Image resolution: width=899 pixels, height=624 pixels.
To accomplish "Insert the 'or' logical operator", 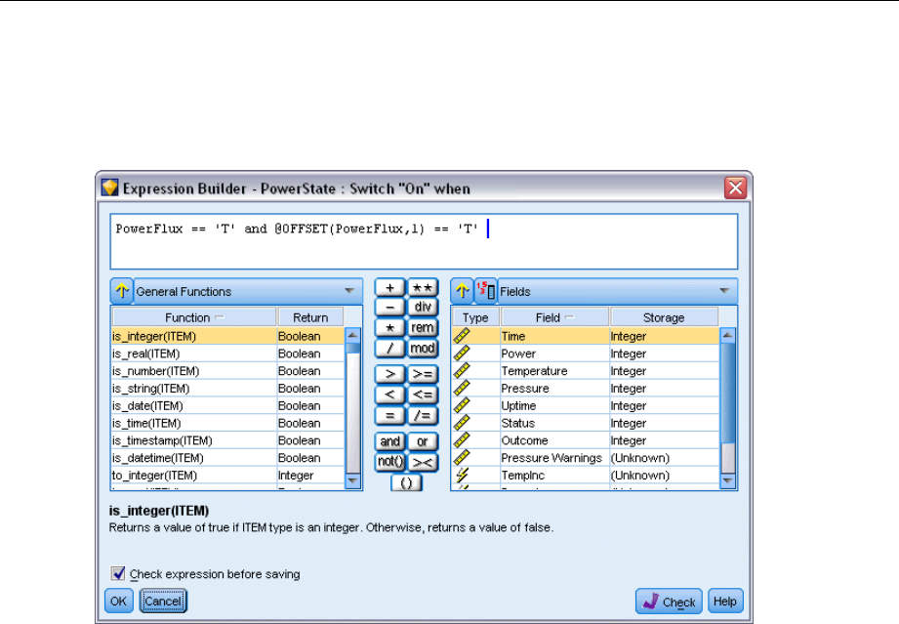I will (423, 441).
